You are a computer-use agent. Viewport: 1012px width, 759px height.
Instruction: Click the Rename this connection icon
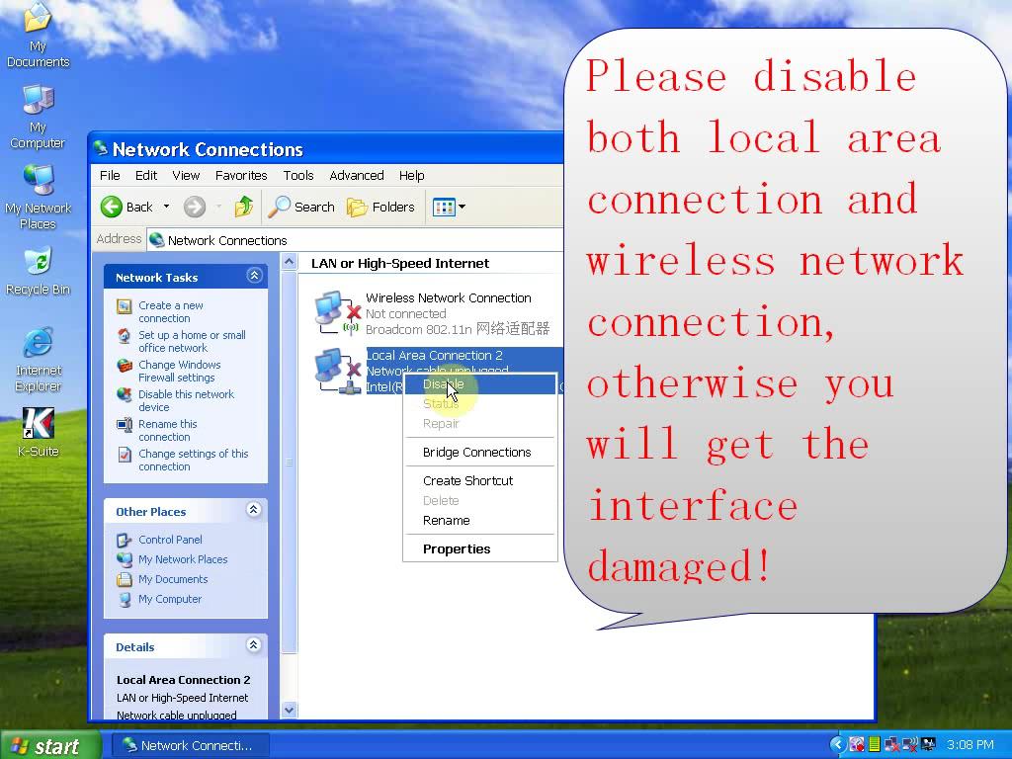(124, 425)
